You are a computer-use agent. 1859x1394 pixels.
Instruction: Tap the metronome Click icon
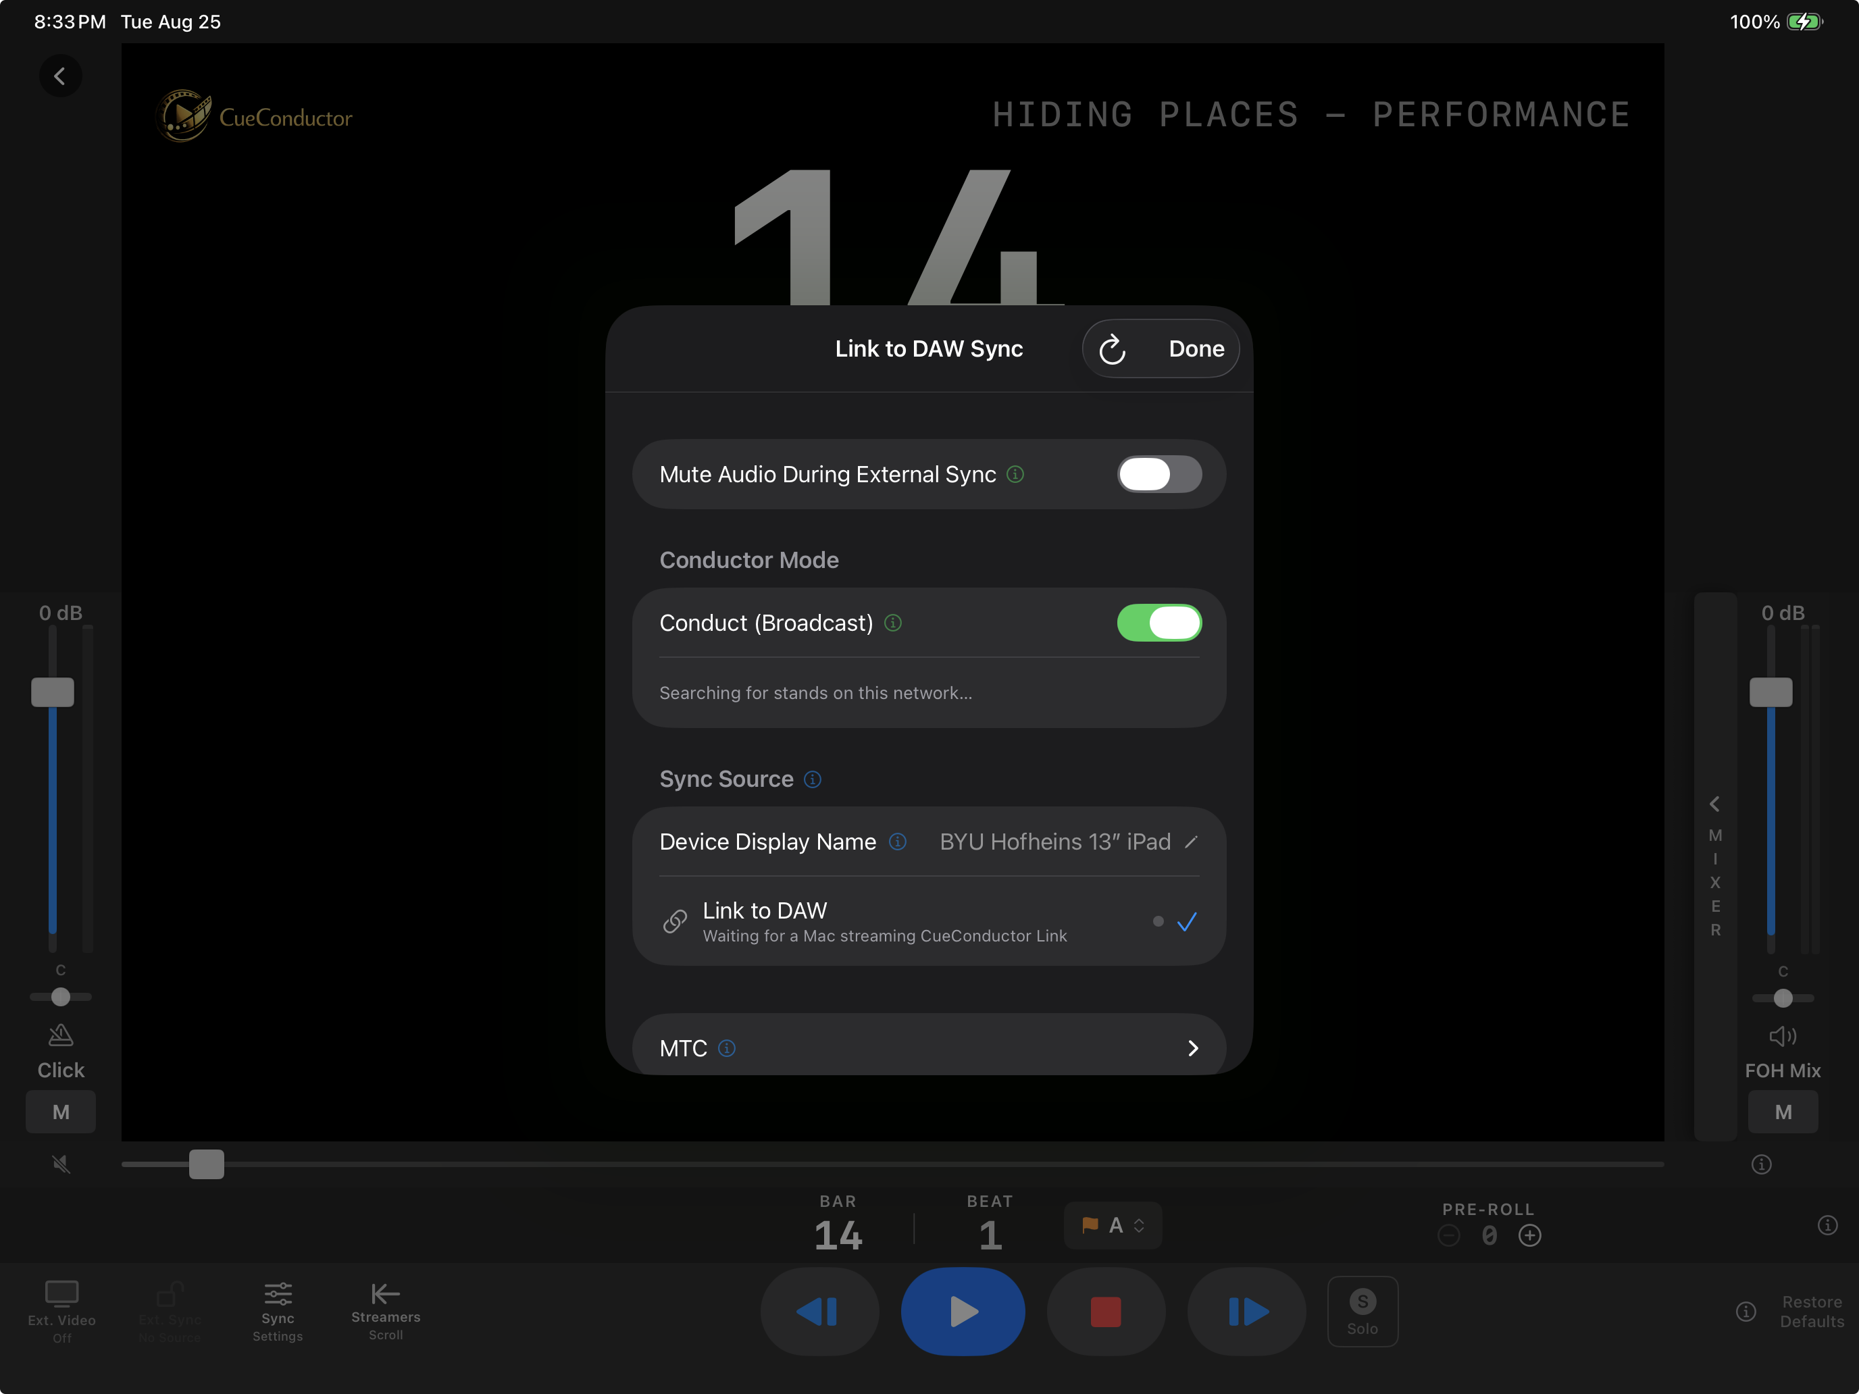(61, 1035)
